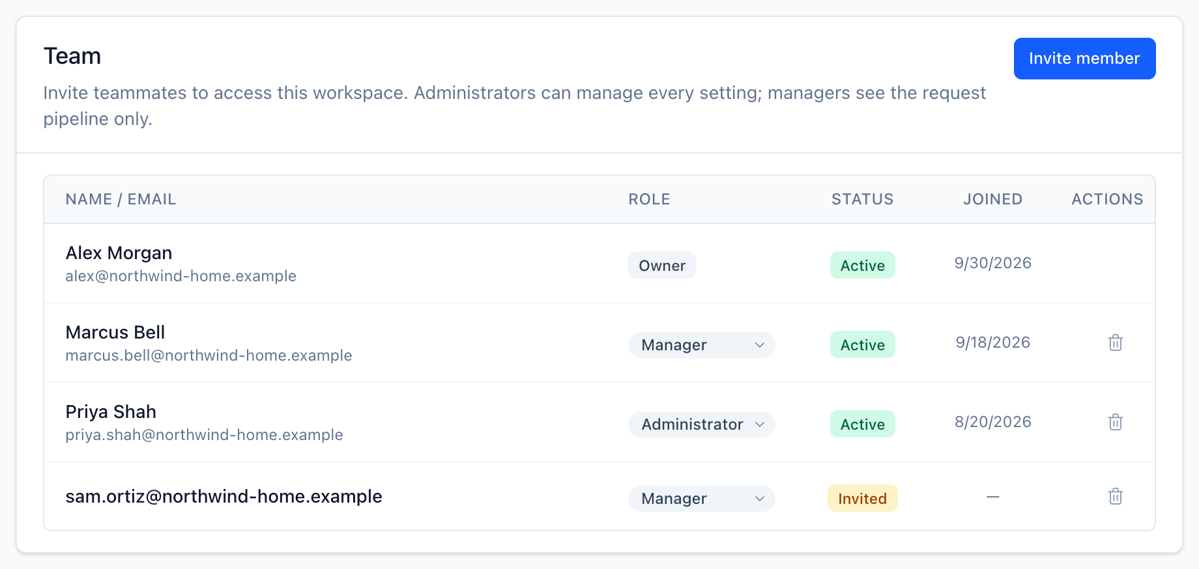Image resolution: width=1199 pixels, height=569 pixels.
Task: Click alex@northwind-home.example email
Action: click(181, 276)
